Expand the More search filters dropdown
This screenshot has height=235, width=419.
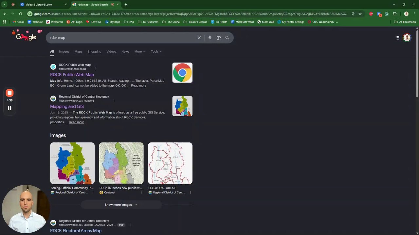[x=139, y=52]
